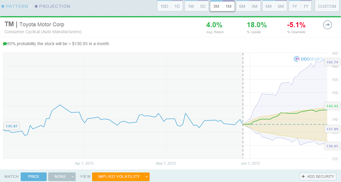Click the 125 price axis label

point(335,159)
